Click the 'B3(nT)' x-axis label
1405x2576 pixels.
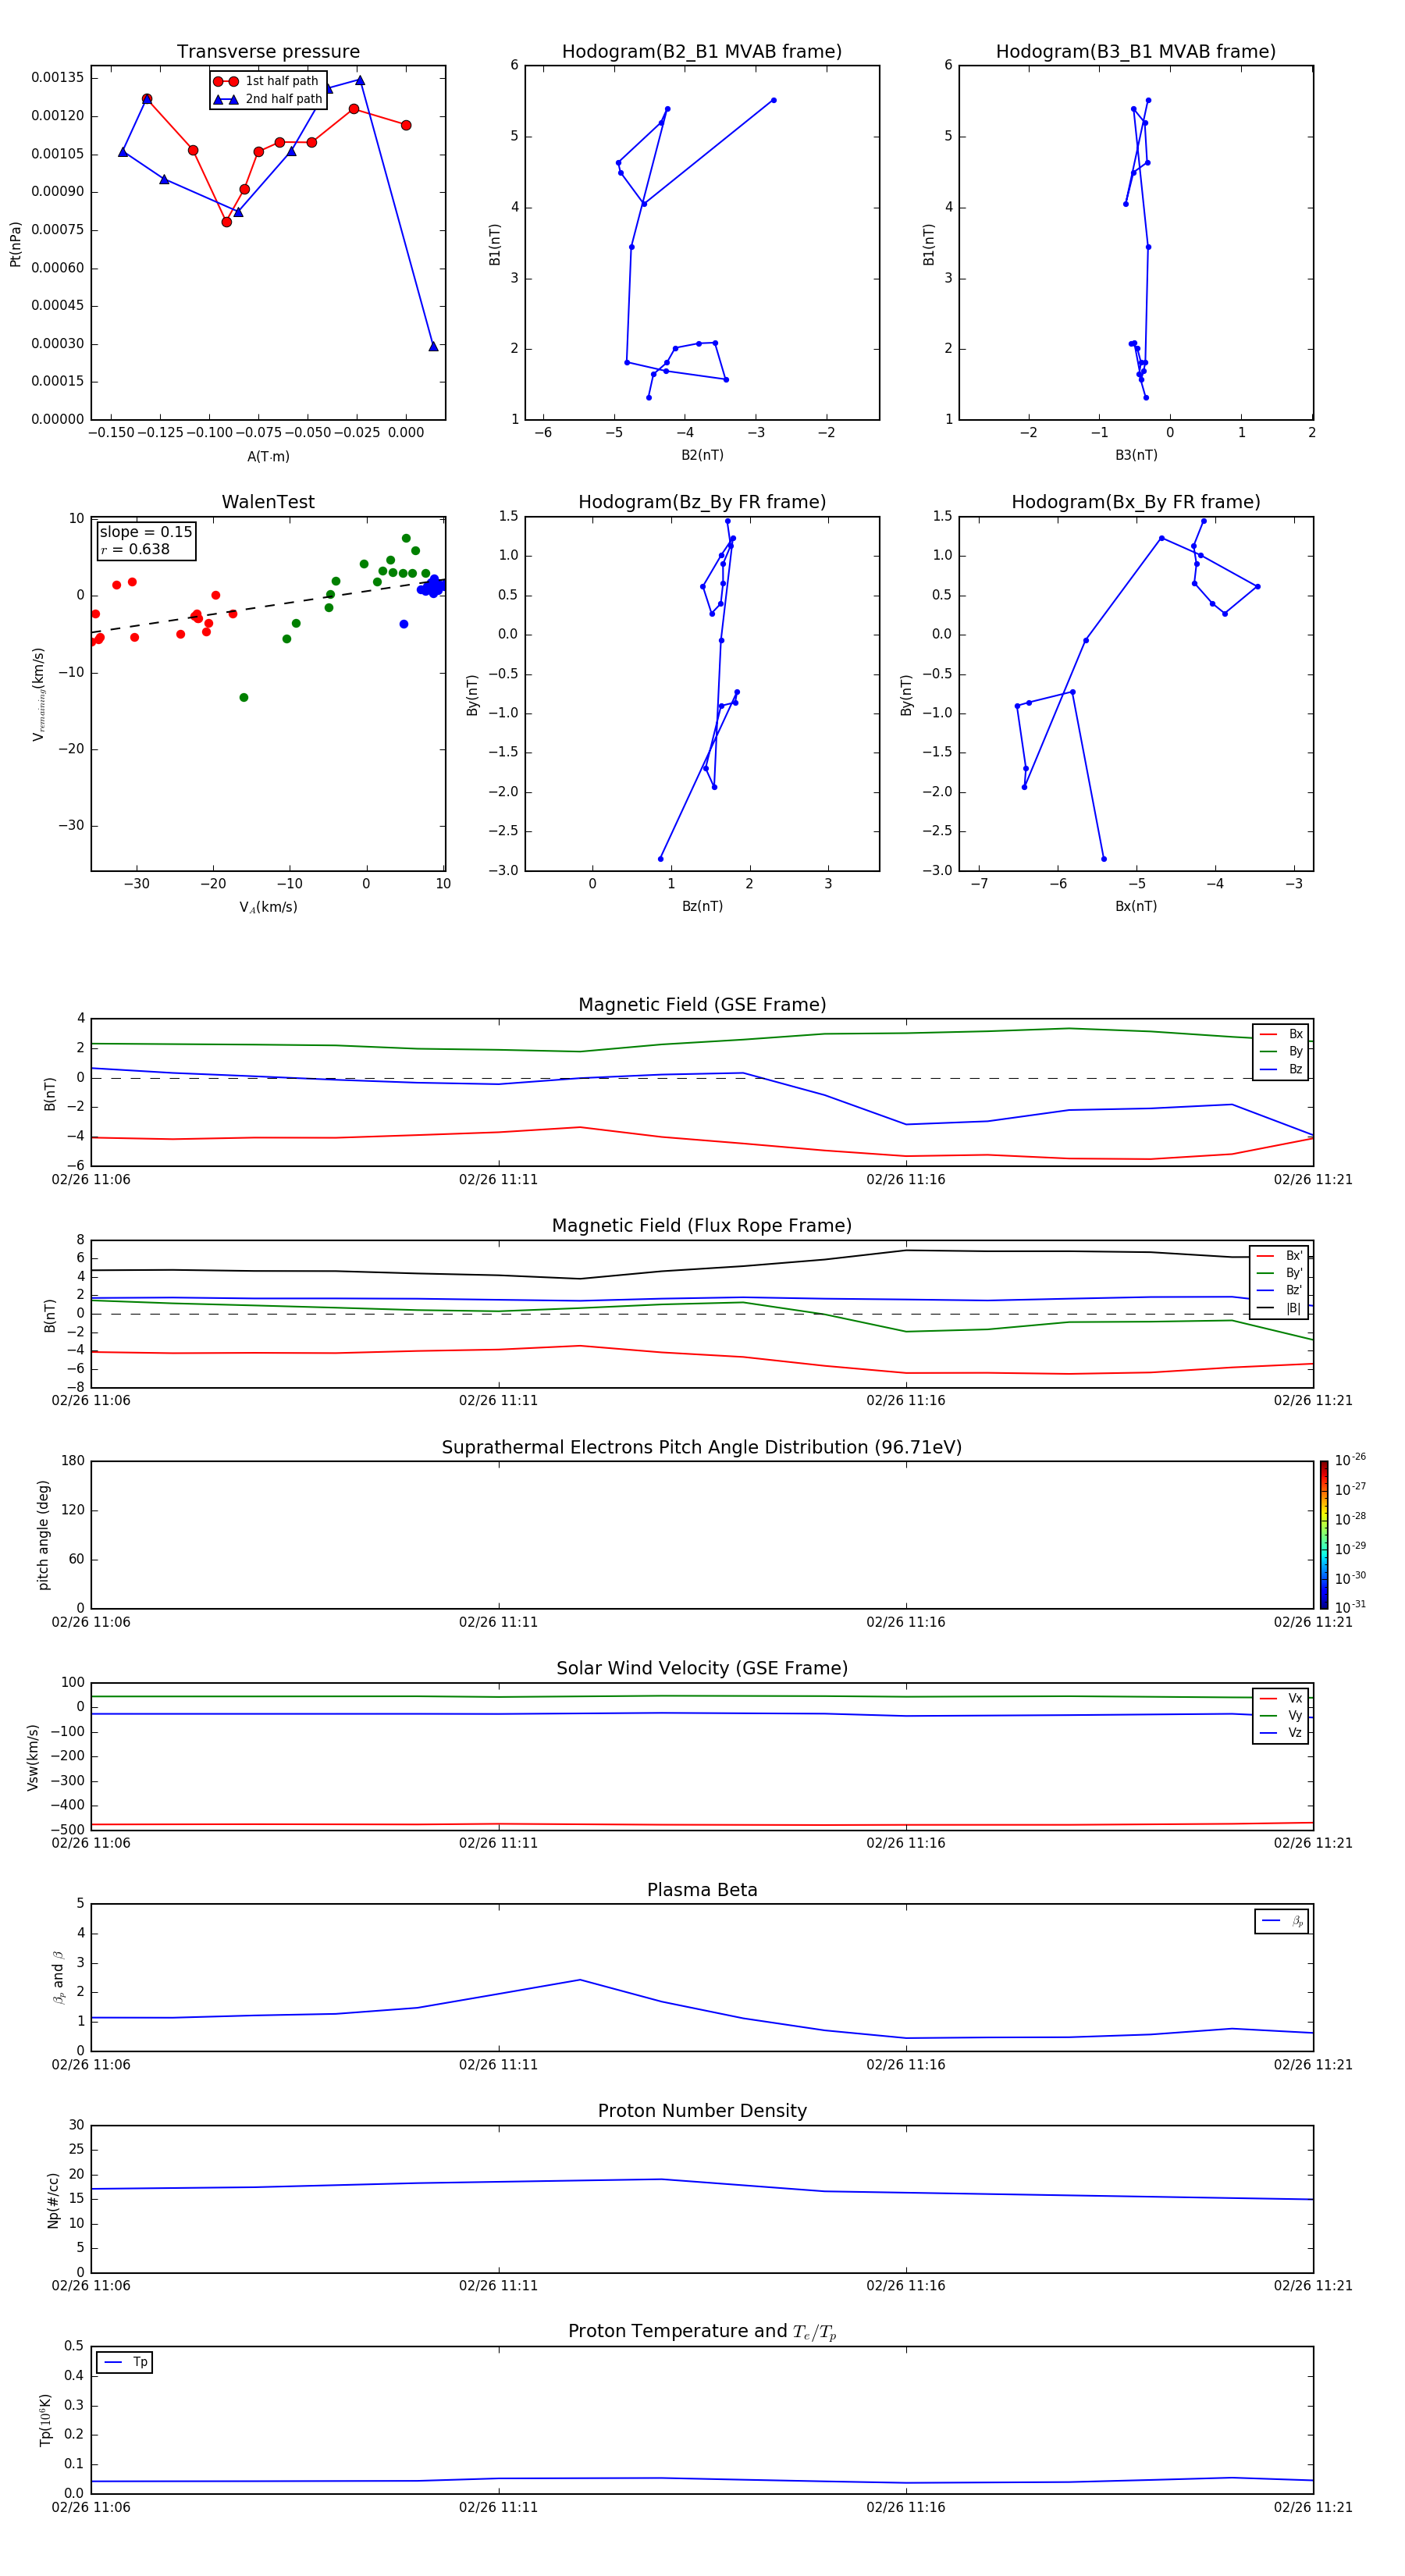click(x=1136, y=455)
